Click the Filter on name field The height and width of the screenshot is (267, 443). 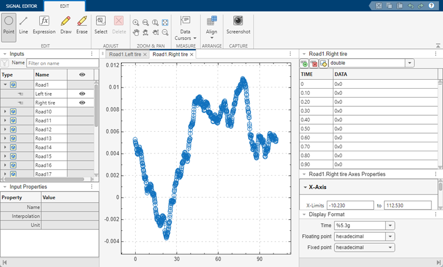[63, 63]
